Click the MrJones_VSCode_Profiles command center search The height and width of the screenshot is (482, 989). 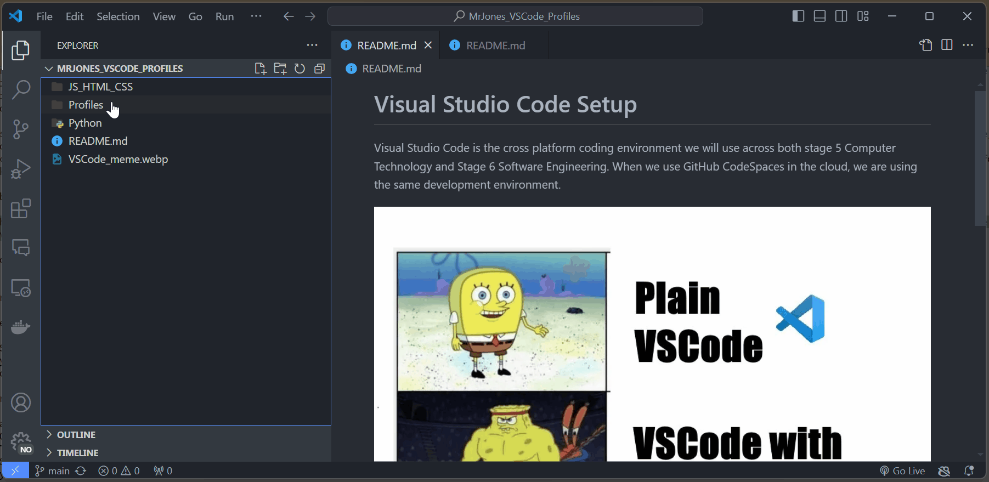(x=515, y=16)
